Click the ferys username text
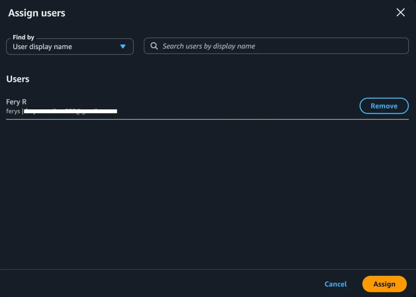The width and height of the screenshot is (416, 297). click(x=12, y=111)
